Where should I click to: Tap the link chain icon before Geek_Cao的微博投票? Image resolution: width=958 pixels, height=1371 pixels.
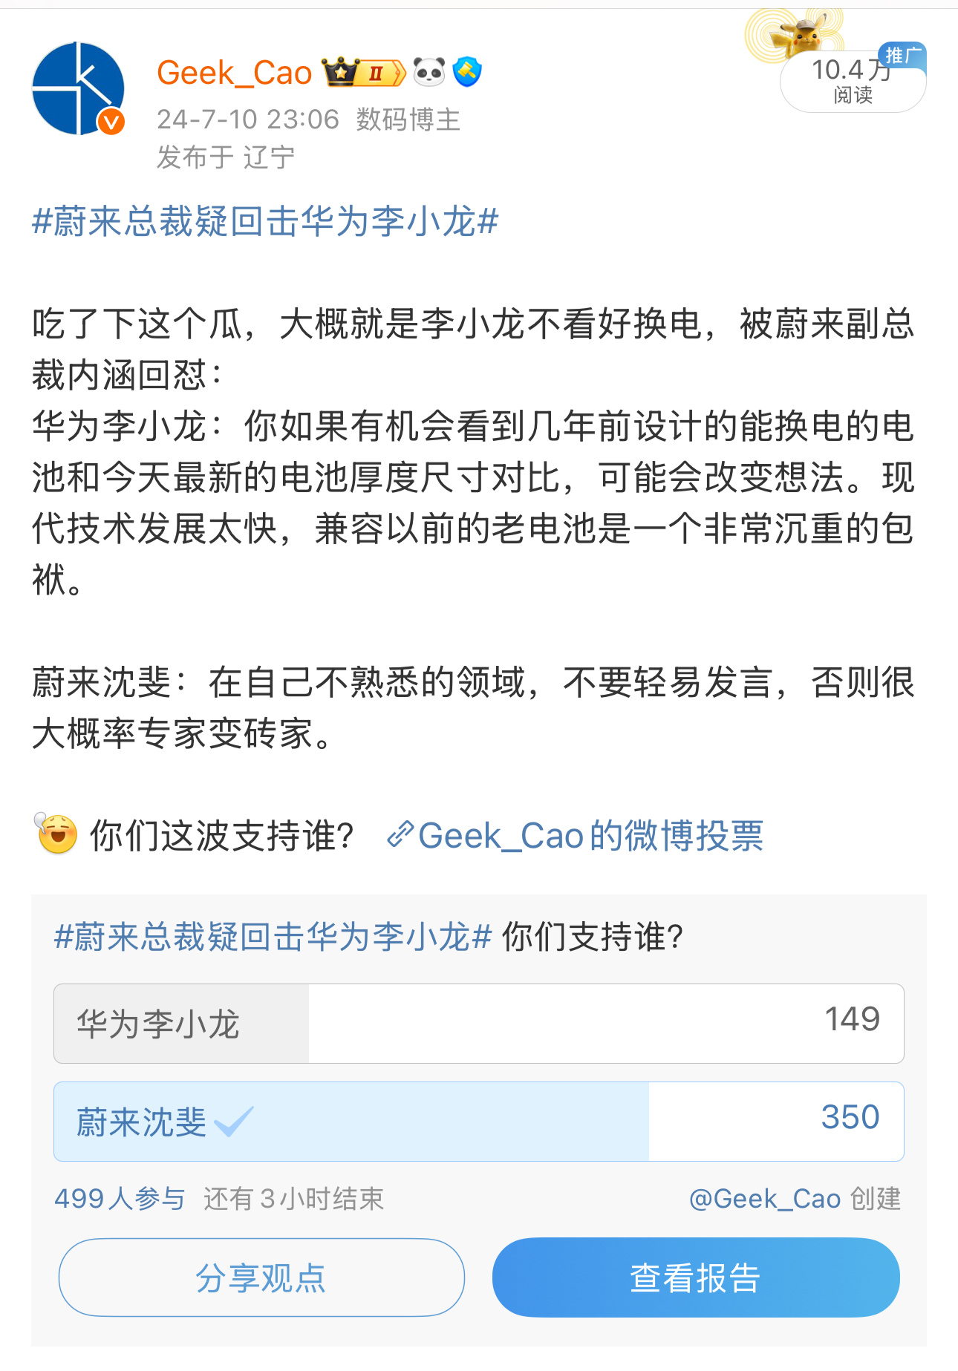click(x=400, y=835)
